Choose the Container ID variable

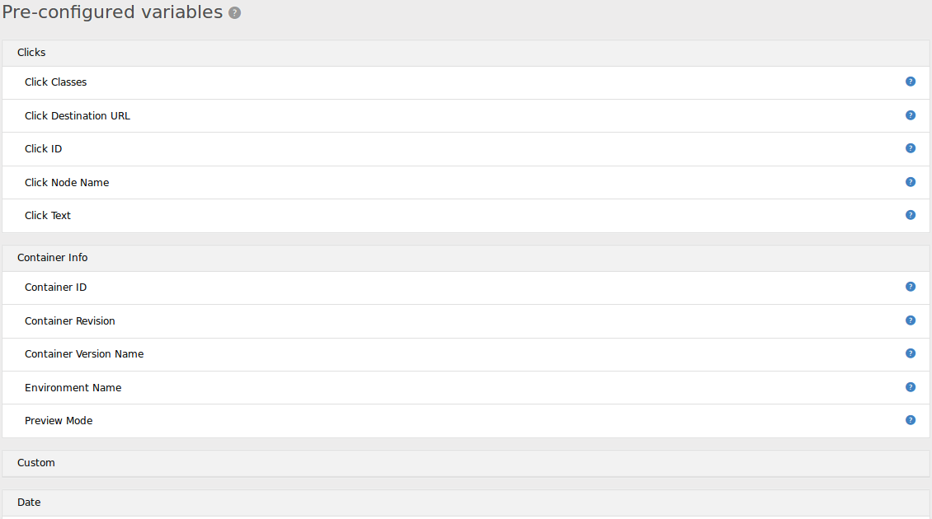56,288
